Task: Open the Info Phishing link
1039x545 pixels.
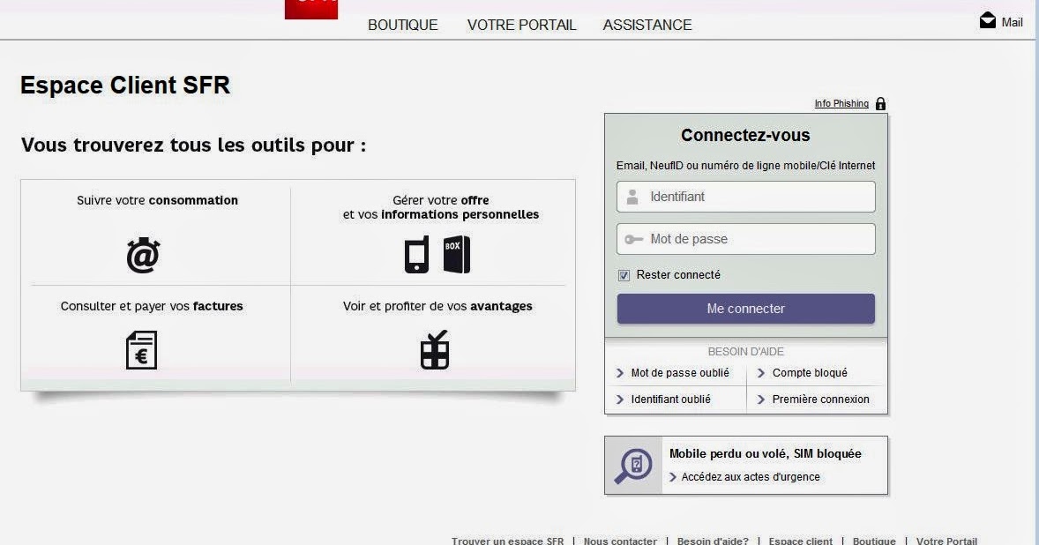Action: click(x=841, y=103)
